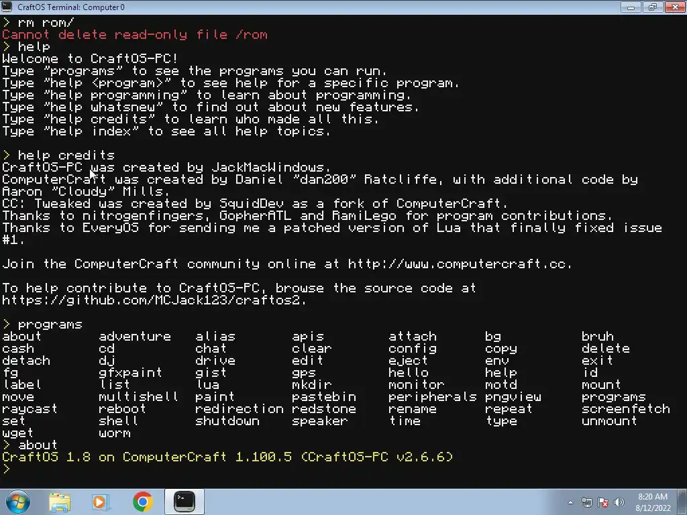Click yellow 'CraftOS 1.8 on ComputerCraft' version line
This screenshot has width=687, height=515.
pos(227,457)
